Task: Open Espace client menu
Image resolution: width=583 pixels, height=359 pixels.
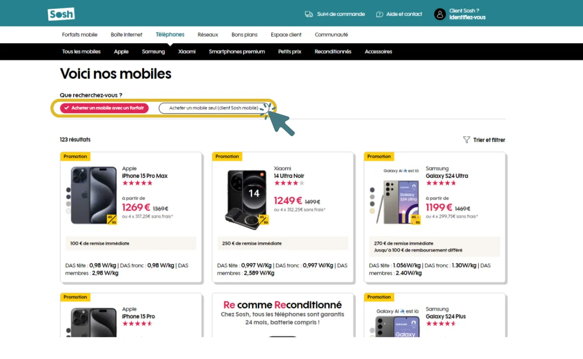Action: pos(286,35)
